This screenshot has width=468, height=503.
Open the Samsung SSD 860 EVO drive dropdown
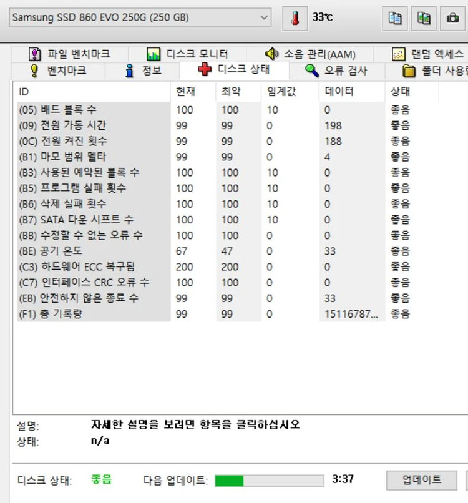pyautogui.click(x=140, y=17)
